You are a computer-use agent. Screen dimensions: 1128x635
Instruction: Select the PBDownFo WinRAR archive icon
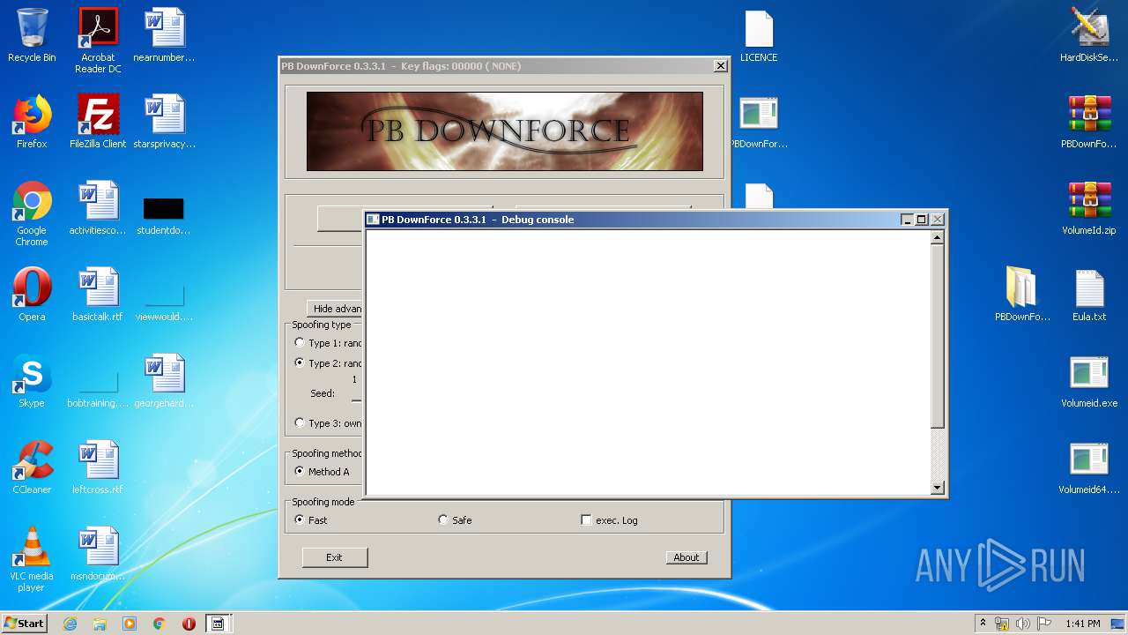pyautogui.click(x=1089, y=123)
